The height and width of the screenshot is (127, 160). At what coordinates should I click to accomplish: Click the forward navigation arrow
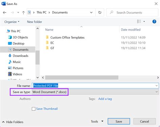pyautogui.click(x=12, y=12)
